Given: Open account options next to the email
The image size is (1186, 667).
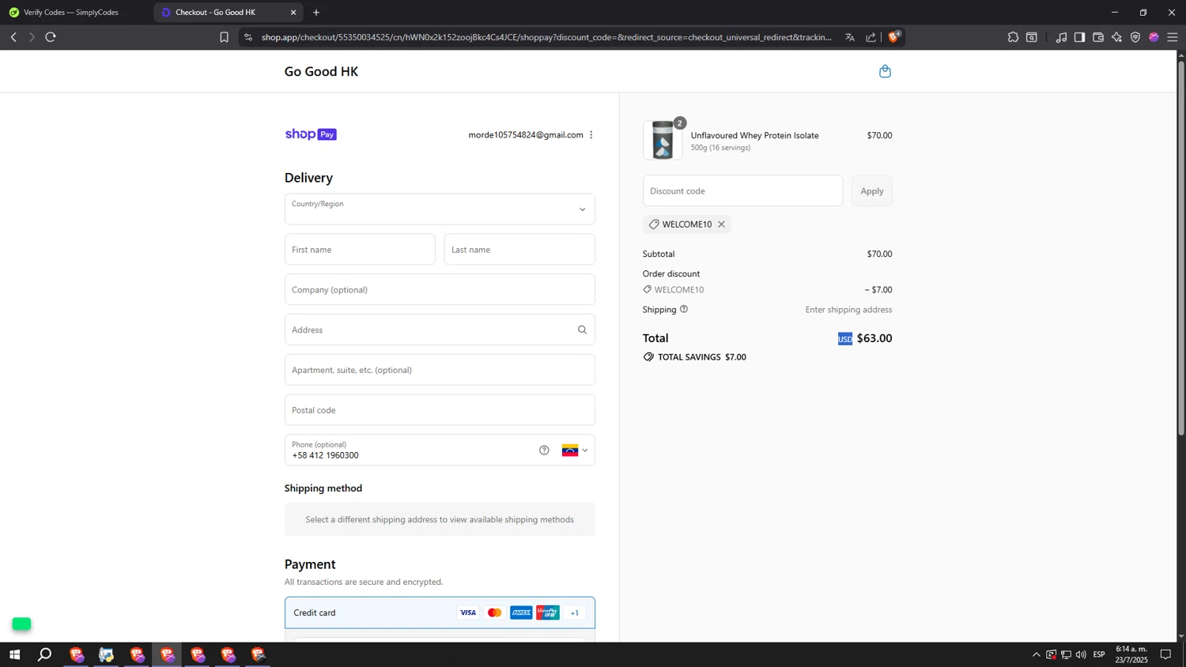Looking at the screenshot, I should click(591, 135).
